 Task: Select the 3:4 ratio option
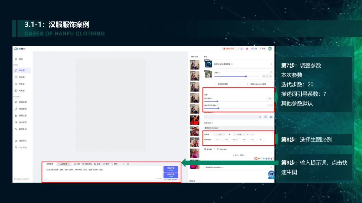click(252, 140)
